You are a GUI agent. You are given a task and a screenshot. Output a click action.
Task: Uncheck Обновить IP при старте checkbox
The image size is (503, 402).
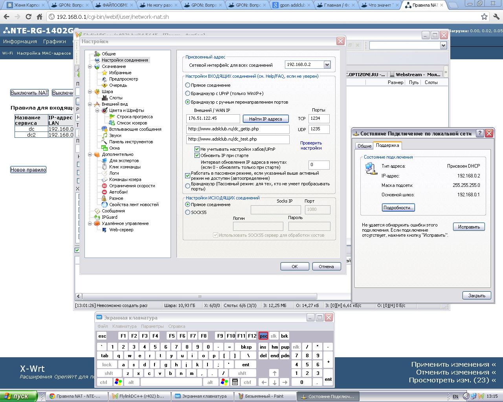pyautogui.click(x=197, y=155)
